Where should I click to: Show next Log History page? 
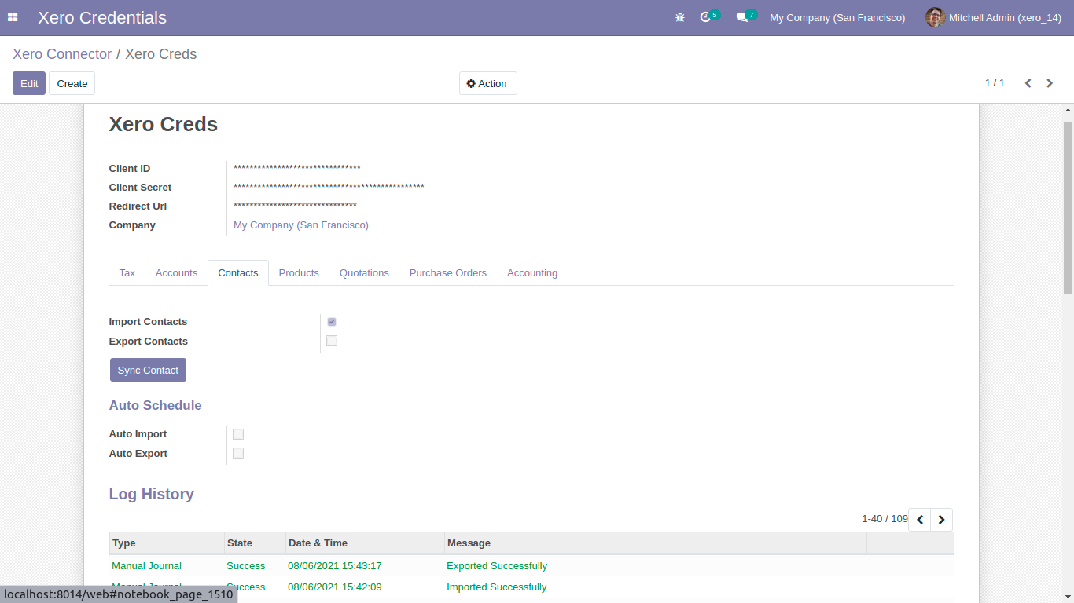tap(941, 520)
